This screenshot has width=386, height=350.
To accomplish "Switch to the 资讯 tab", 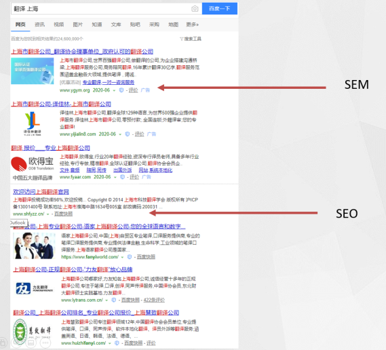I will tap(39, 24).
